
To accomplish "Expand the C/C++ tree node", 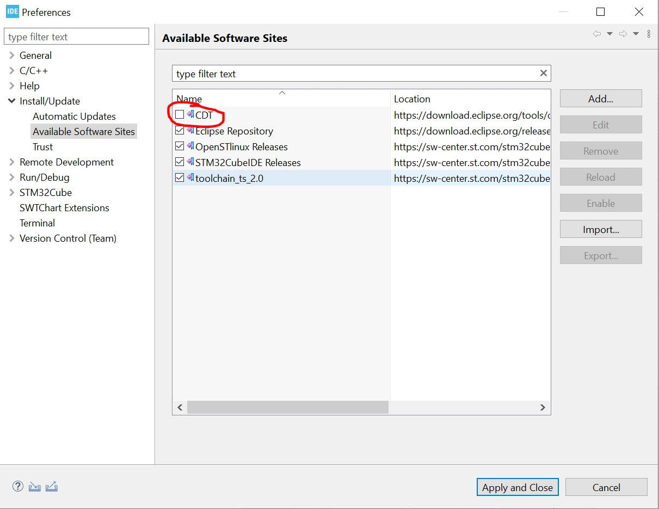I will pyautogui.click(x=11, y=70).
